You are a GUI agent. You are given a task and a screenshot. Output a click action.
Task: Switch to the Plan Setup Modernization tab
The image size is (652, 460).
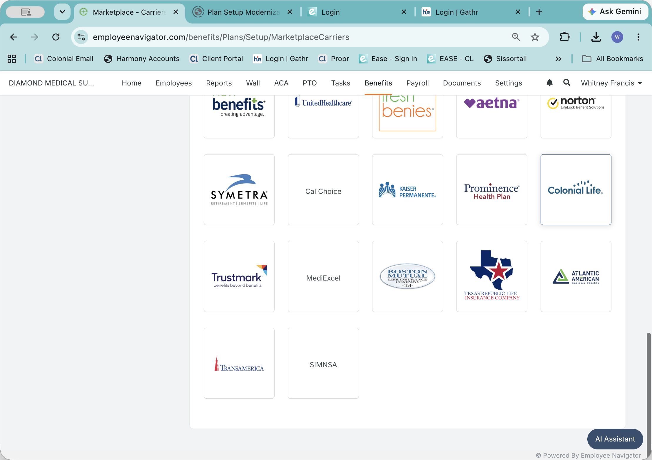pos(243,12)
